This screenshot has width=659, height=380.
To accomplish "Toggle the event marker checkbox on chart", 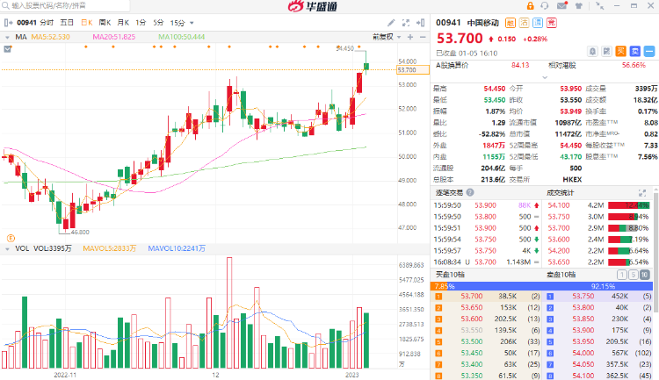I will click(7, 49).
